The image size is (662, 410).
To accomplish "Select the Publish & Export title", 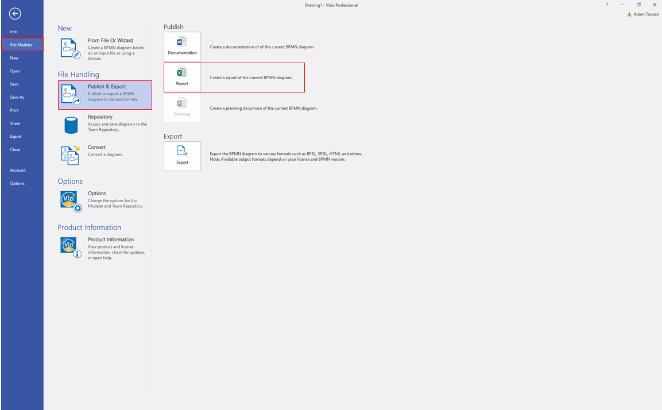I will 107,87.
